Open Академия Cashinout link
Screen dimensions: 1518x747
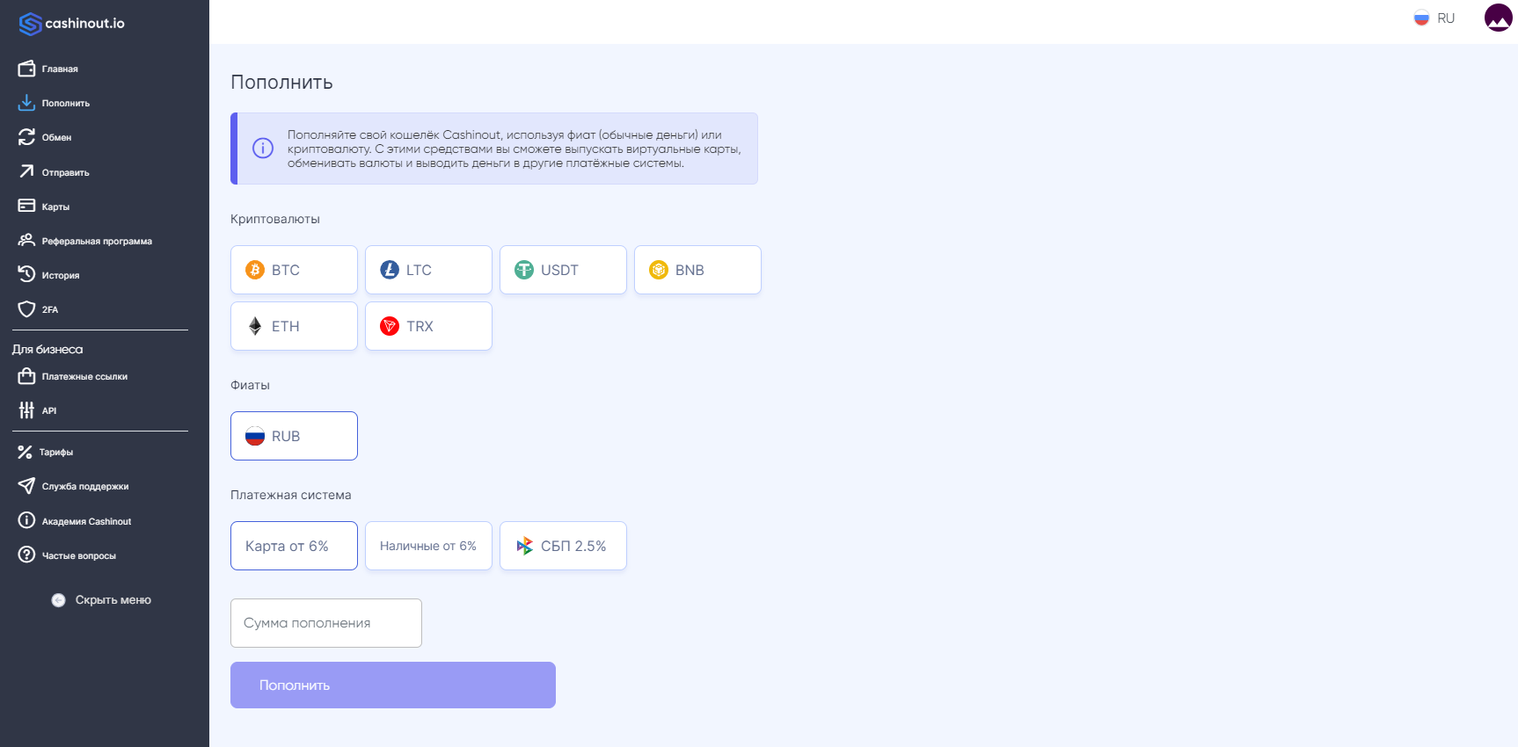point(86,521)
